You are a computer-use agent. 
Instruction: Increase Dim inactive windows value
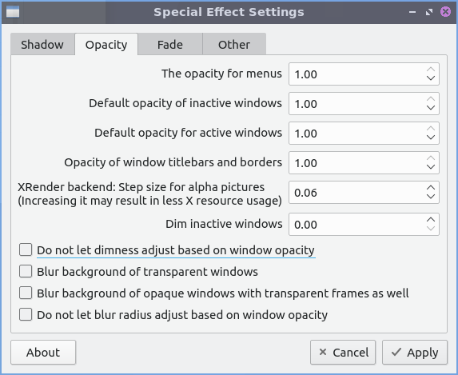click(x=431, y=220)
